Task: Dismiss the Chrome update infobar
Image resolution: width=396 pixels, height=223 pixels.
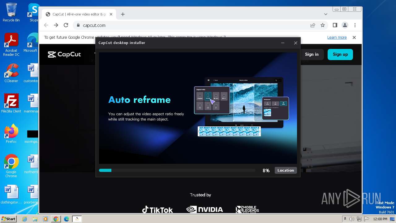Action: click(354, 37)
